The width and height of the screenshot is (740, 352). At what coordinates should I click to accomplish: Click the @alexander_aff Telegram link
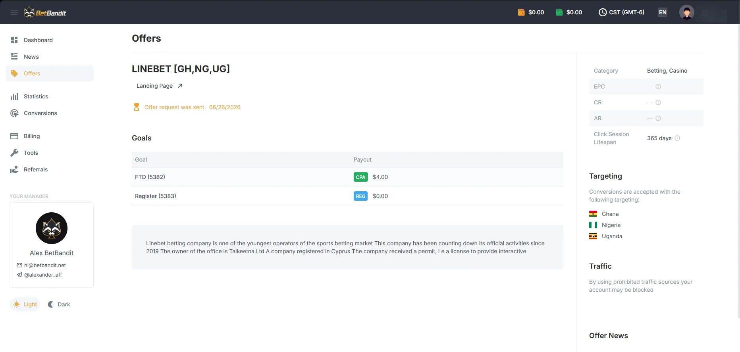43,275
